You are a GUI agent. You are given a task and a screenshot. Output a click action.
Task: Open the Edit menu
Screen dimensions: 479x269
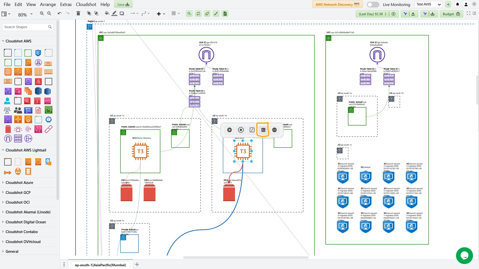point(18,4)
